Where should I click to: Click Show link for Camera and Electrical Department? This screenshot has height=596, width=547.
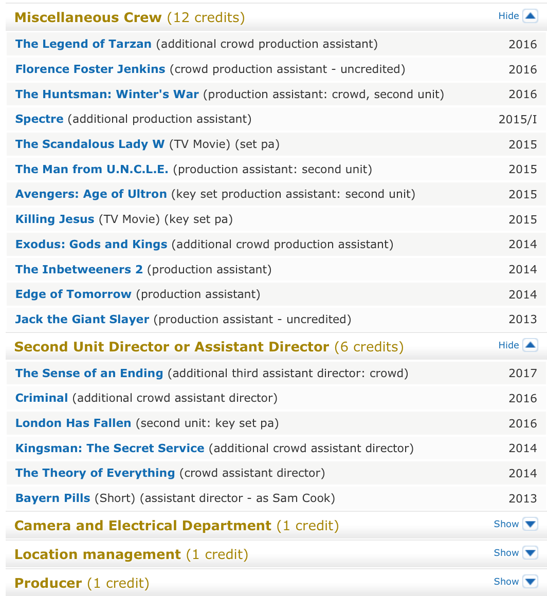[x=506, y=524]
